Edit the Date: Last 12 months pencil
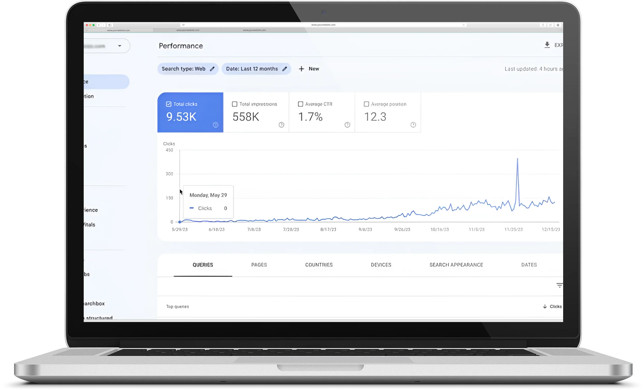The height and width of the screenshot is (390, 644). [x=285, y=69]
